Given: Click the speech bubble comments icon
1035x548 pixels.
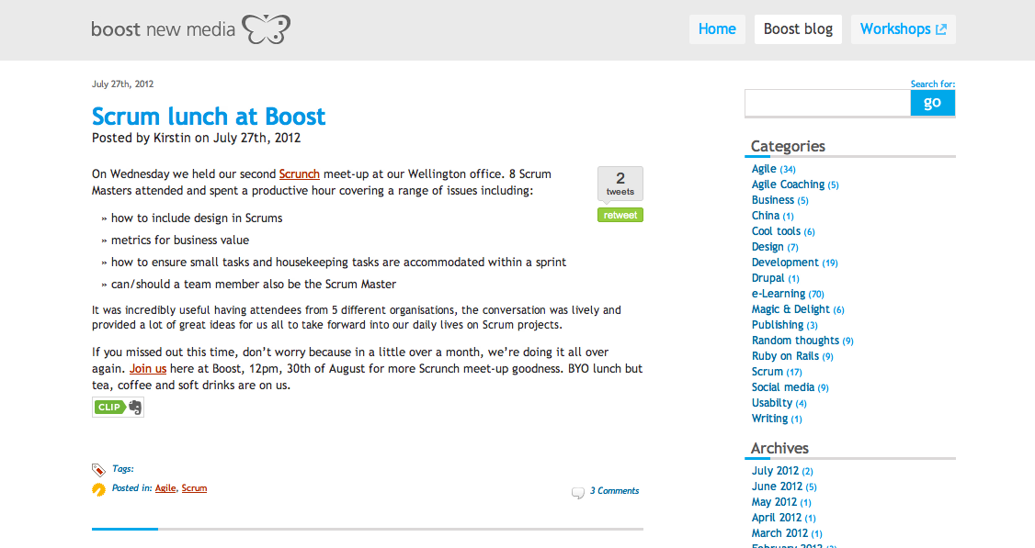Looking at the screenshot, I should click(577, 493).
